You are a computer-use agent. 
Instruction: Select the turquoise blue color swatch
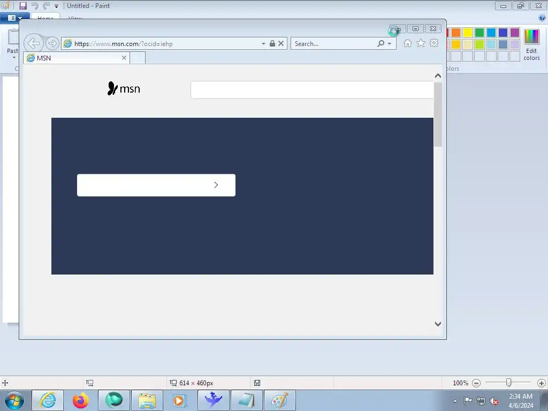(491, 33)
